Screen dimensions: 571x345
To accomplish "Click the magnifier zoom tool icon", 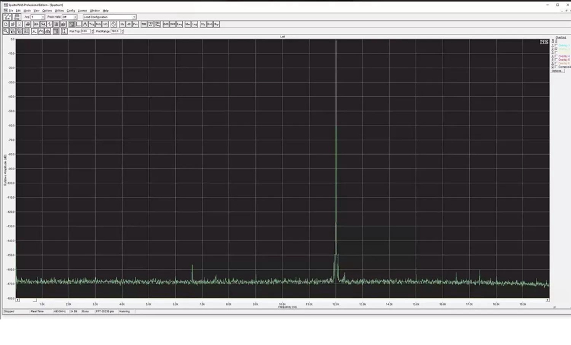I will point(6,31).
